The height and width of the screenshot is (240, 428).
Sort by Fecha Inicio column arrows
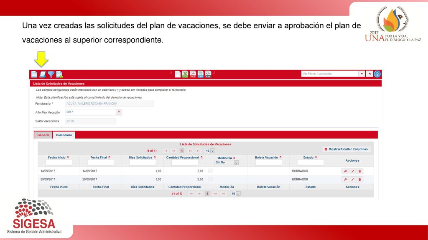[x=68, y=157]
